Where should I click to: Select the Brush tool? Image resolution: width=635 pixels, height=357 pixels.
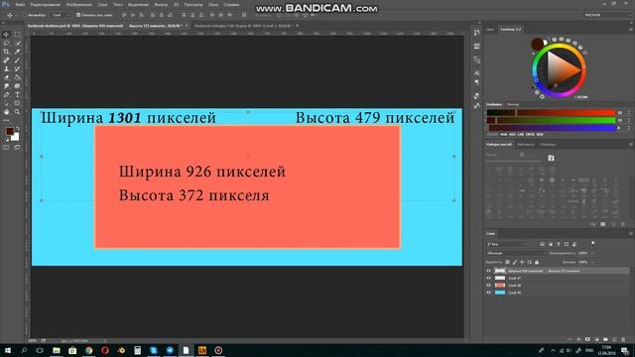point(17,60)
